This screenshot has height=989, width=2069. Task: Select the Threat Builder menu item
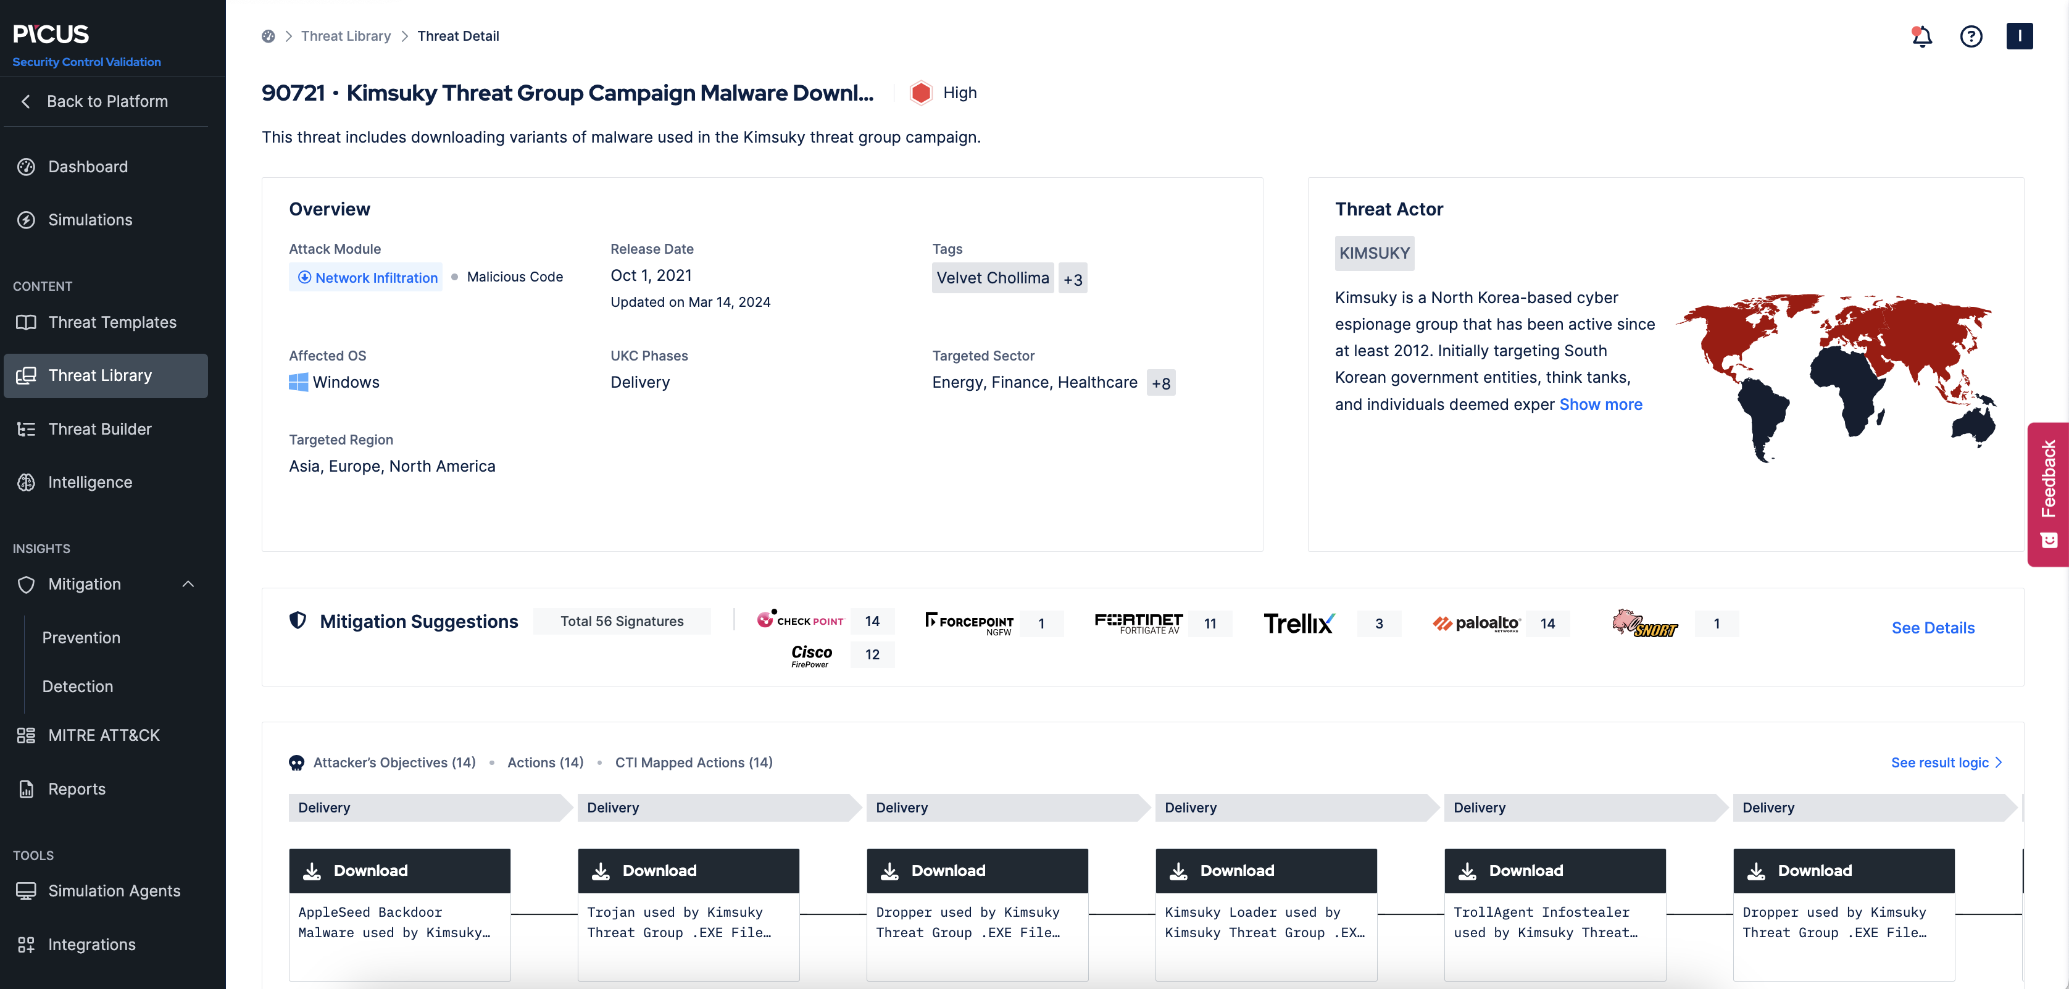click(x=99, y=429)
